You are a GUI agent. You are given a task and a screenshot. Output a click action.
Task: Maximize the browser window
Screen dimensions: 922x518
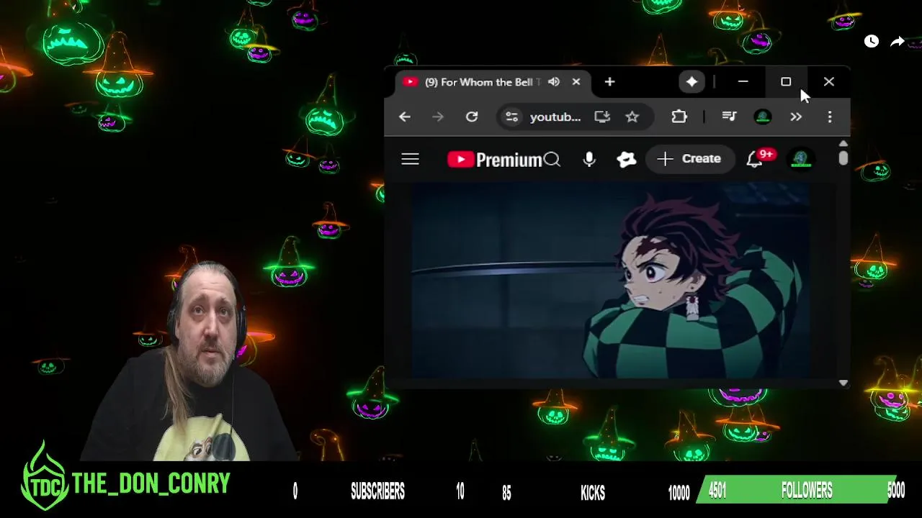click(x=786, y=82)
